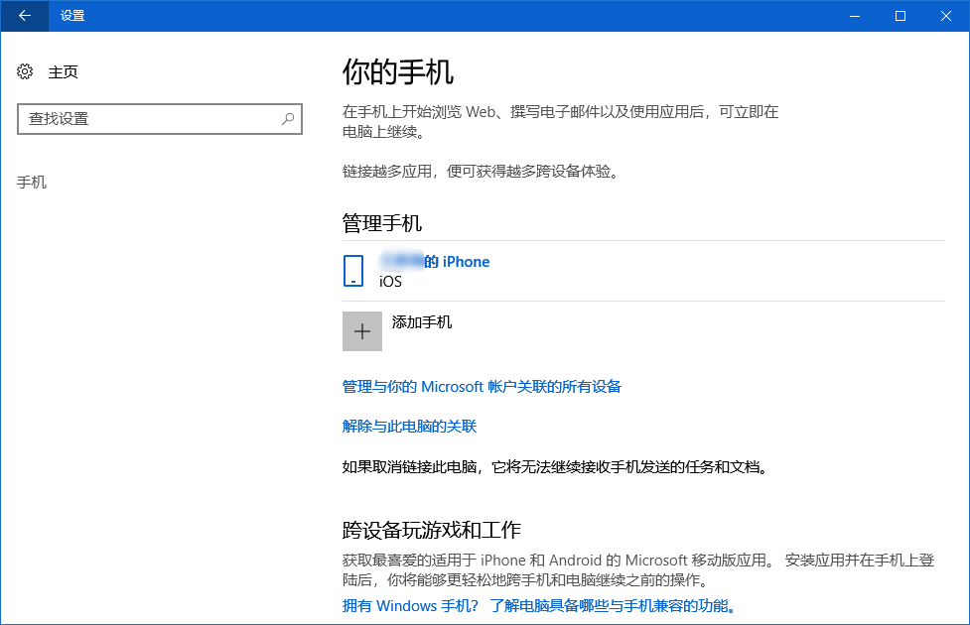Click the 设置 label in the title bar
The height and width of the screenshot is (625, 970).
[x=70, y=16]
